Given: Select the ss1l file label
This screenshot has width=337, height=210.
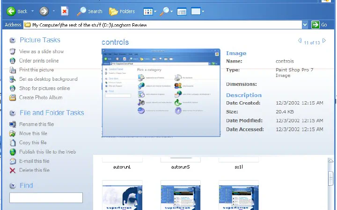Looking at the screenshot, I should pyautogui.click(x=239, y=167).
